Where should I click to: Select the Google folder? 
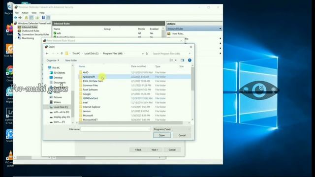(87, 94)
